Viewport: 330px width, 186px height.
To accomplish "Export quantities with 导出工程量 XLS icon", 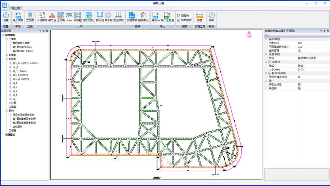I will (x=167, y=16).
